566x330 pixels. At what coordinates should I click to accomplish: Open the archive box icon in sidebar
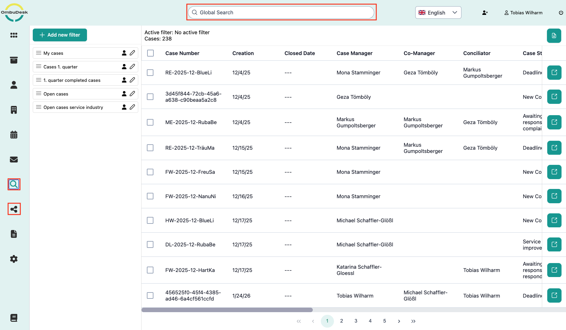tap(14, 60)
